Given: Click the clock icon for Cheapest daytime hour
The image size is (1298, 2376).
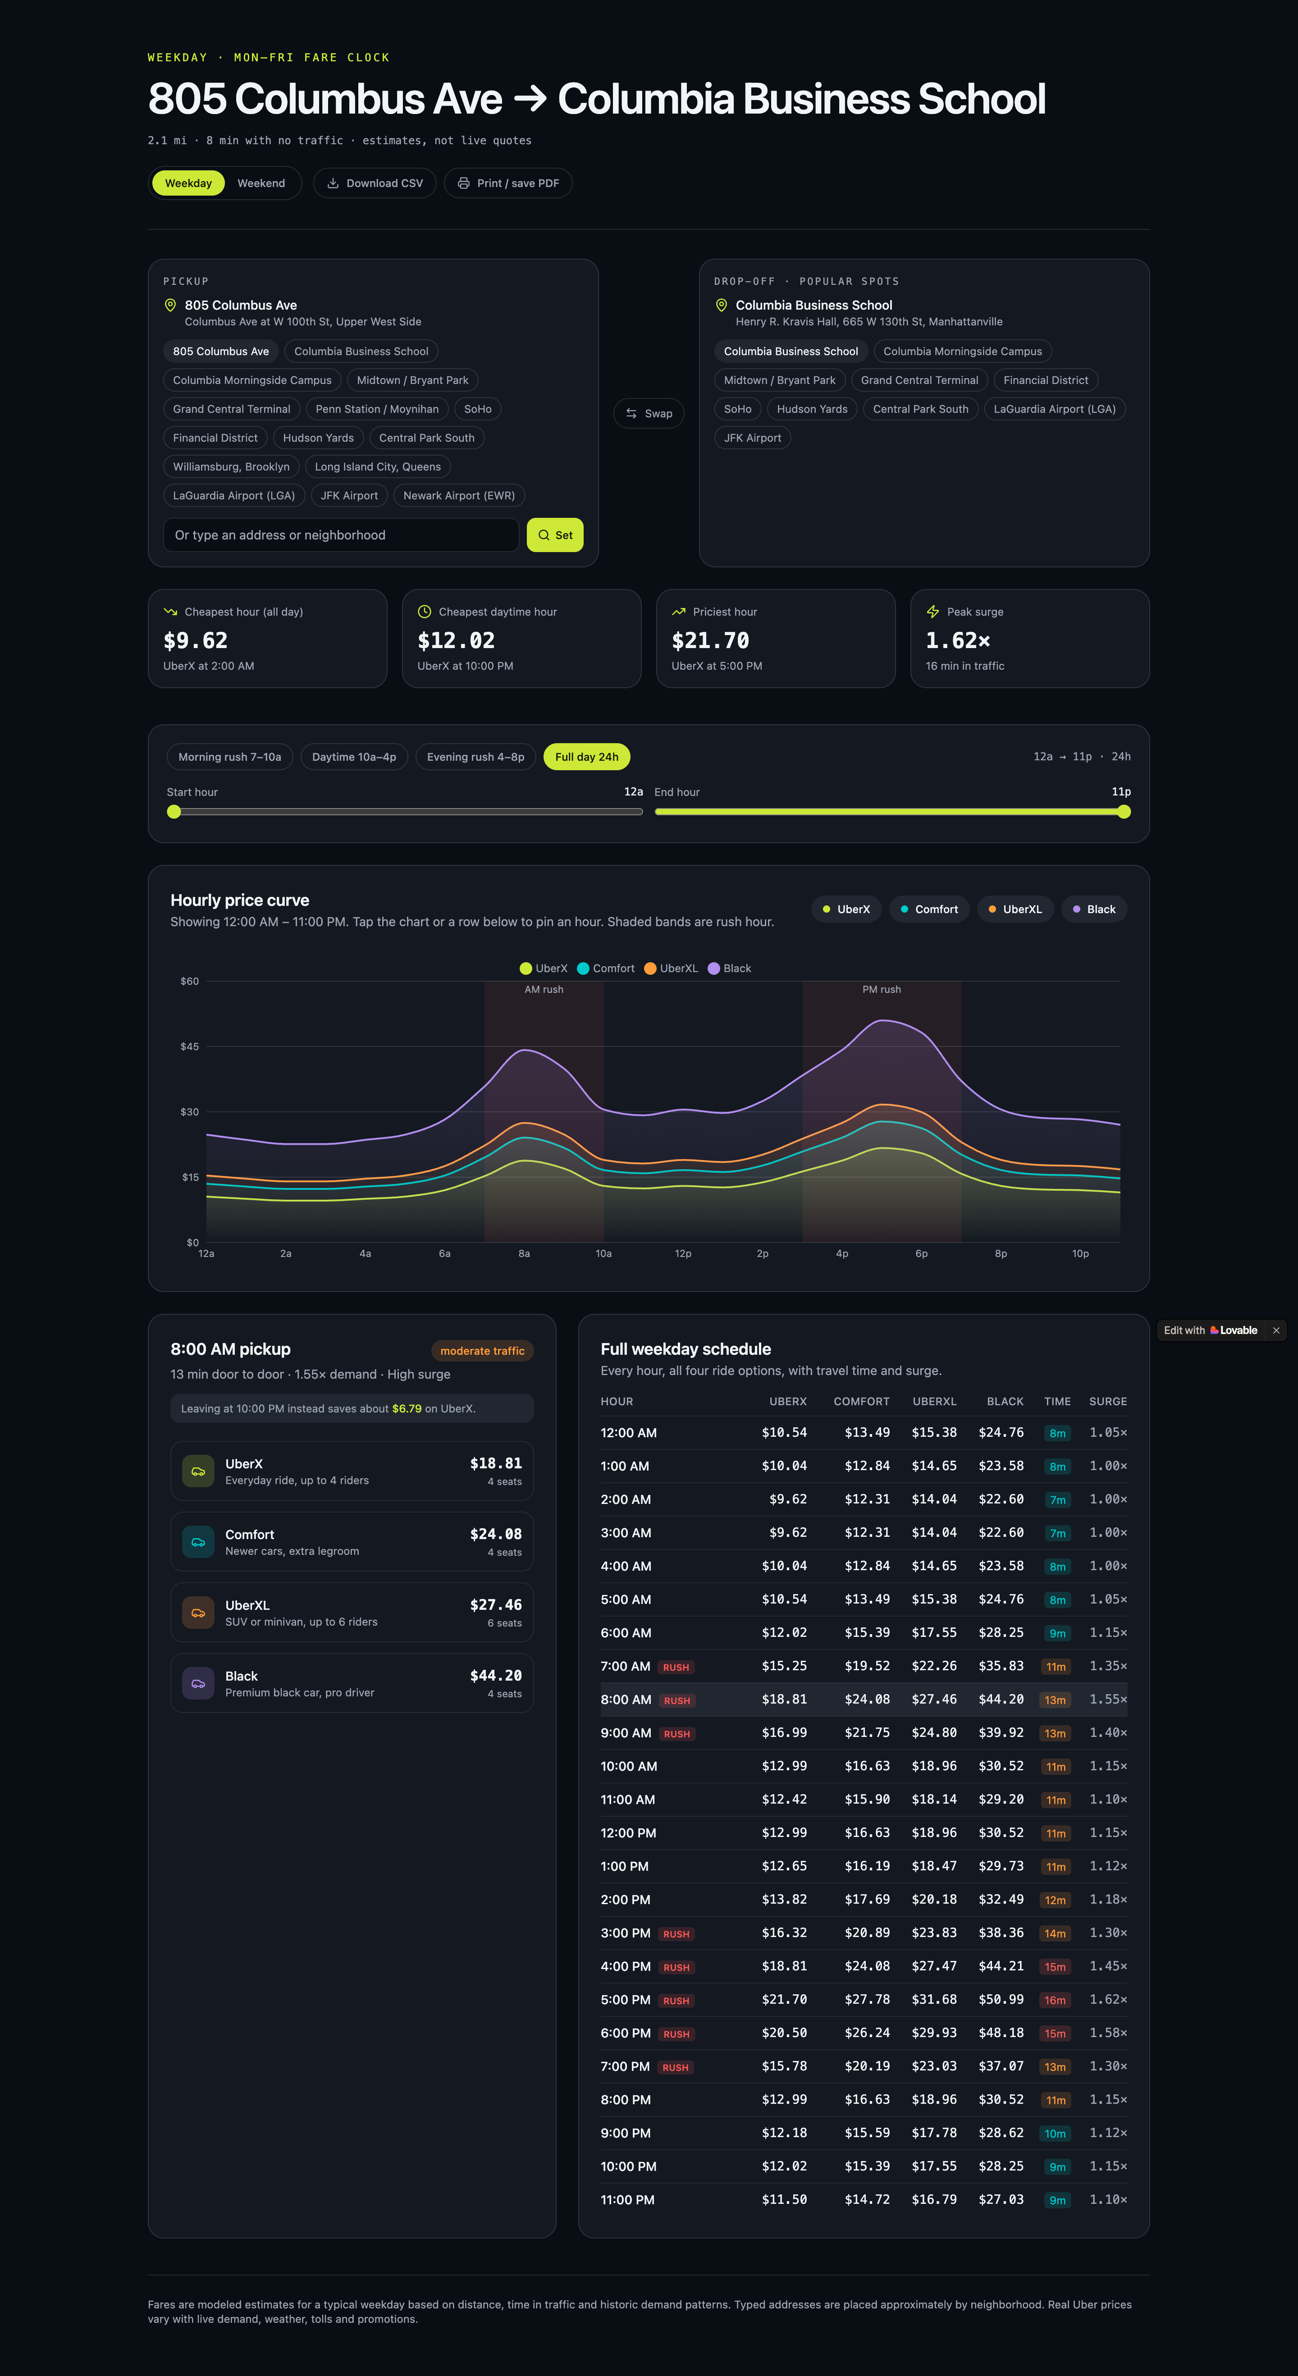Looking at the screenshot, I should click(425, 612).
